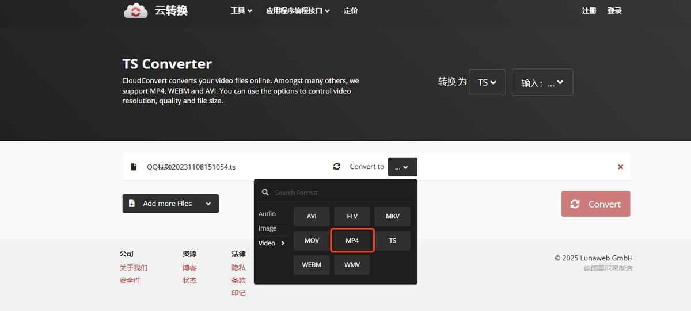Expand the 输入 input format dropdown
This screenshot has width=691, height=311.
[542, 83]
